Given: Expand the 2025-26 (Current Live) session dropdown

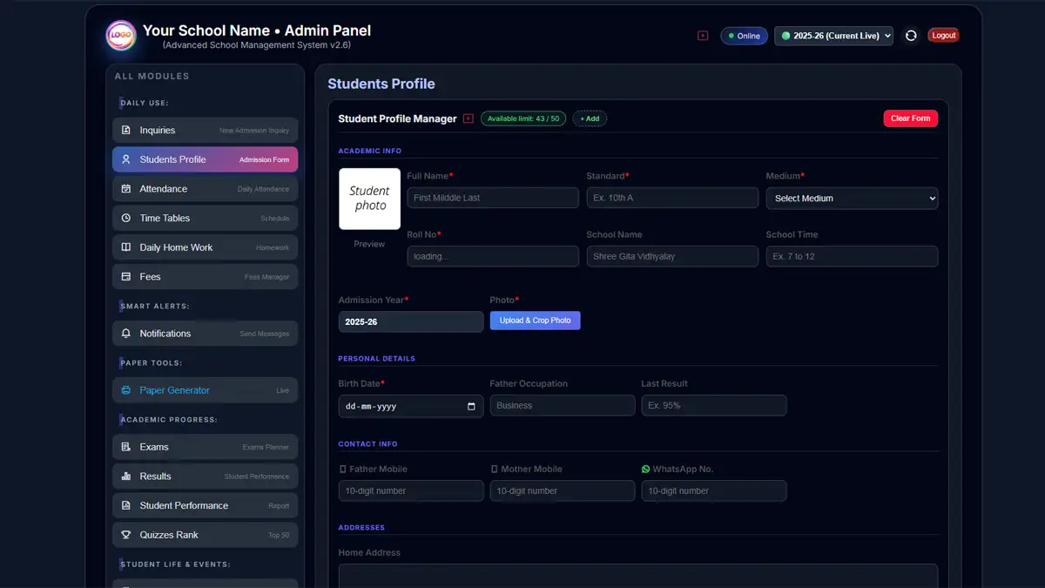Looking at the screenshot, I should (833, 35).
